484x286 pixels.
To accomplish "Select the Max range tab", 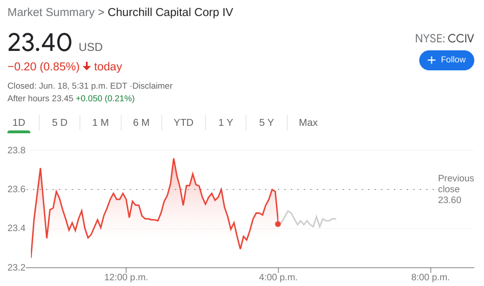I will coord(308,122).
